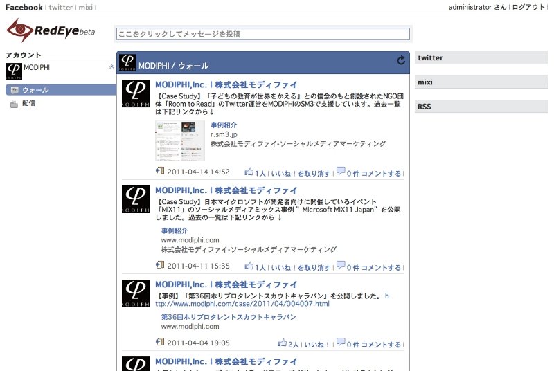This screenshot has height=371, width=554.
Task: Open MODIPHI,Inc. author name on MIX11 post
Action: click(x=226, y=190)
